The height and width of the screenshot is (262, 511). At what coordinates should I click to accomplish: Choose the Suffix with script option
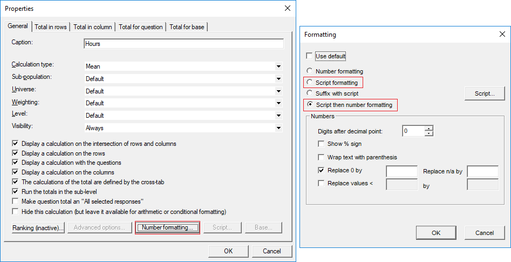click(x=309, y=93)
